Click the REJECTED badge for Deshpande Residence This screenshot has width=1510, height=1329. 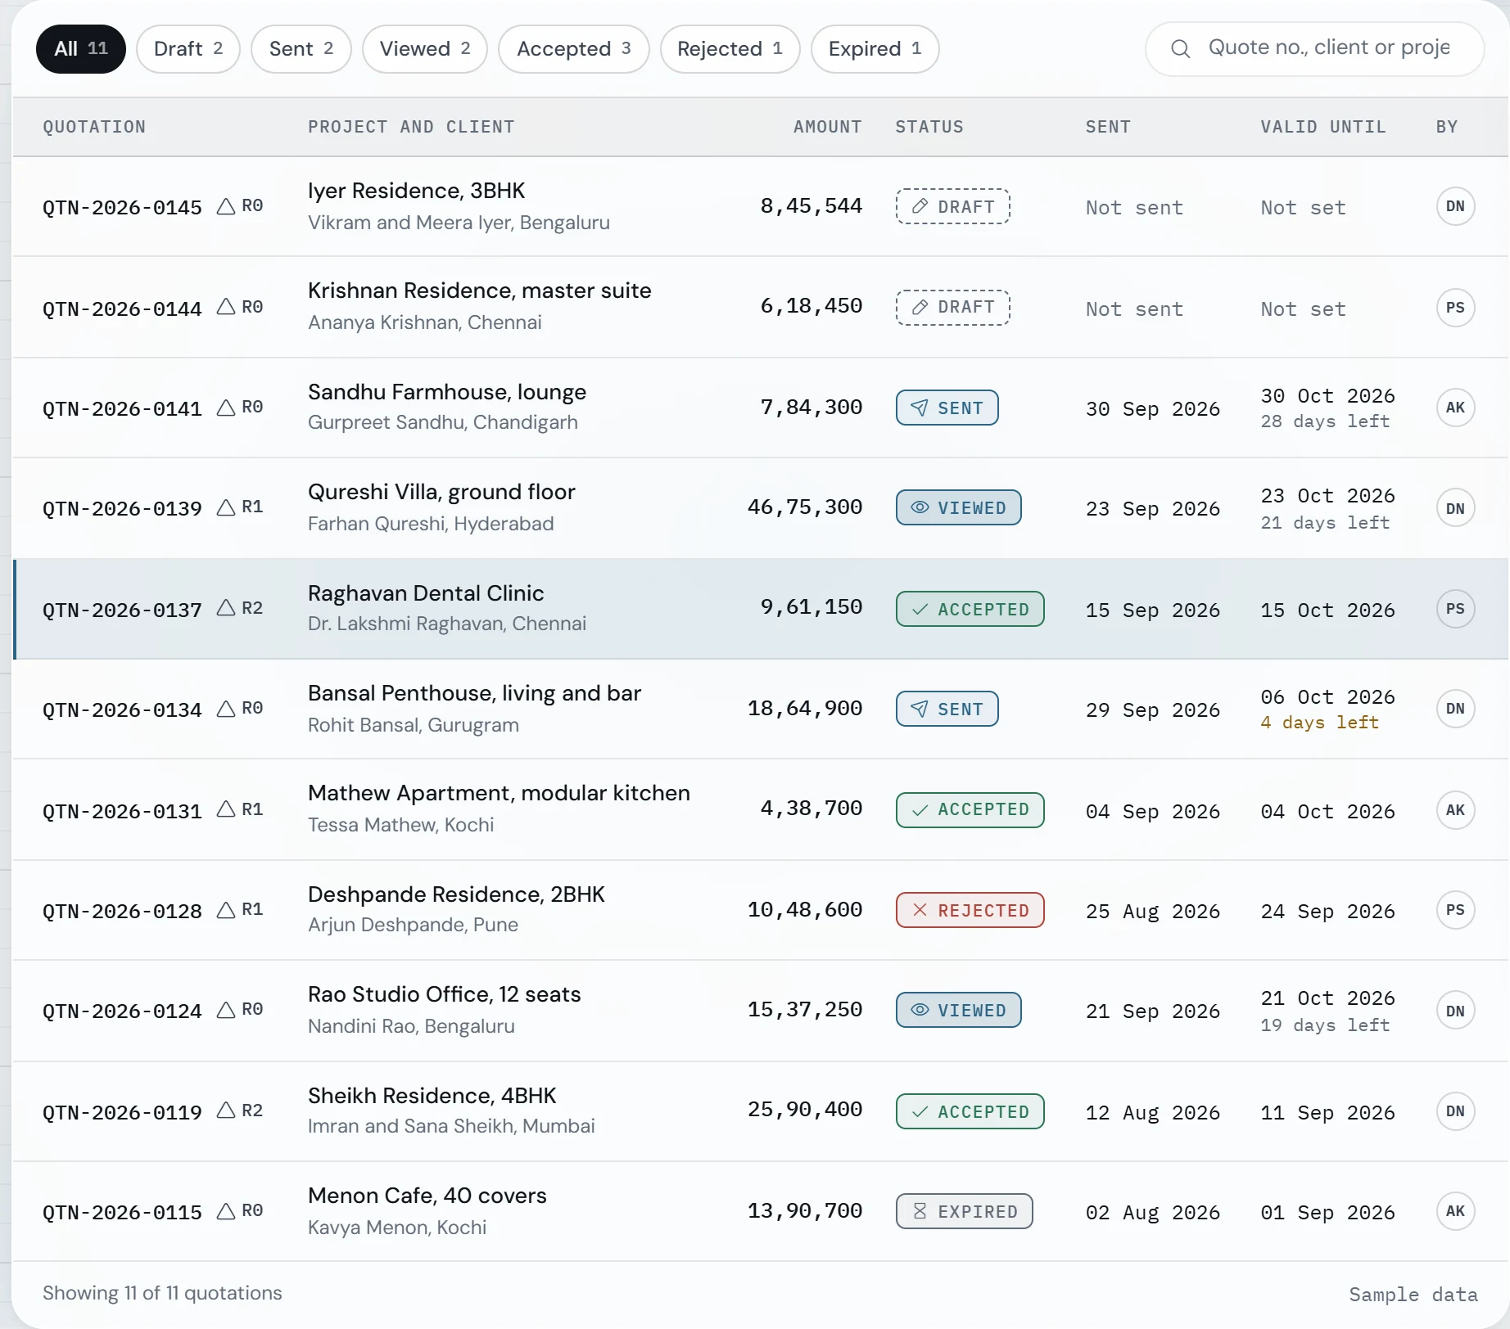970,910
